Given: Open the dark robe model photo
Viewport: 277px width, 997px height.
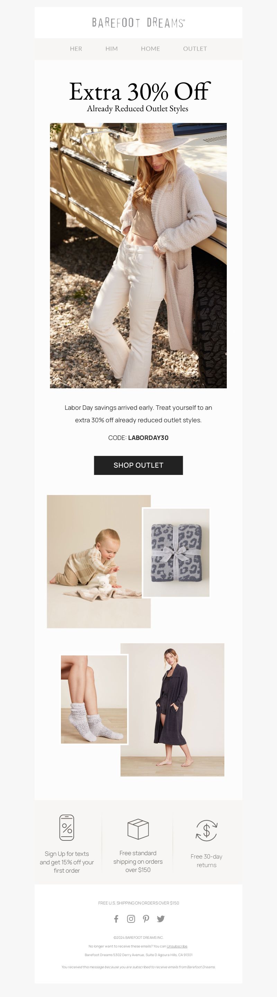Looking at the screenshot, I should tap(172, 709).
